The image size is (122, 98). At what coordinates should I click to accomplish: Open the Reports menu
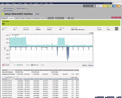(36, 3)
